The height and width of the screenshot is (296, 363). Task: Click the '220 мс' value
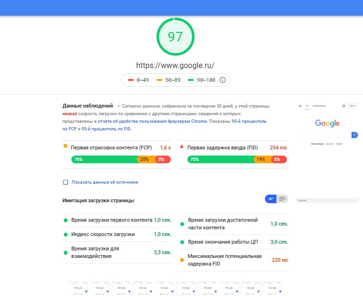tap(280, 260)
